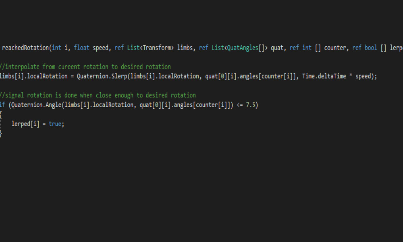Click 'int i' parameter in signature
Viewport: 403px width, 242px height.
[60, 48]
